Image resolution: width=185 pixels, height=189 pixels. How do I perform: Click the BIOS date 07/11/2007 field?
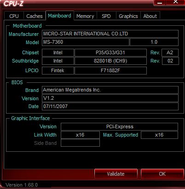coord(110,106)
